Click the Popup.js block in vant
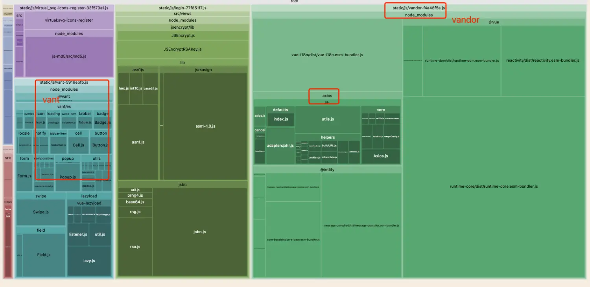 68,177
